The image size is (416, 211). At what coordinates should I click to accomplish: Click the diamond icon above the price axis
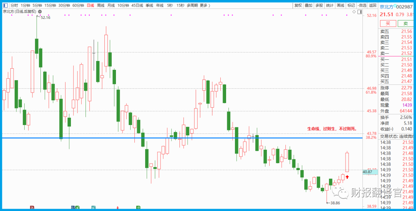pos(354,12)
